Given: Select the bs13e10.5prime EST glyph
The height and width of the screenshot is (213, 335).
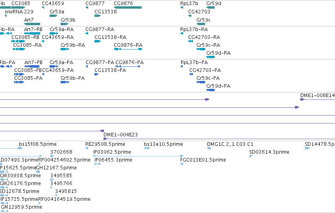Looking at the screenshot, I should pyautogui.click(x=146, y=148).
